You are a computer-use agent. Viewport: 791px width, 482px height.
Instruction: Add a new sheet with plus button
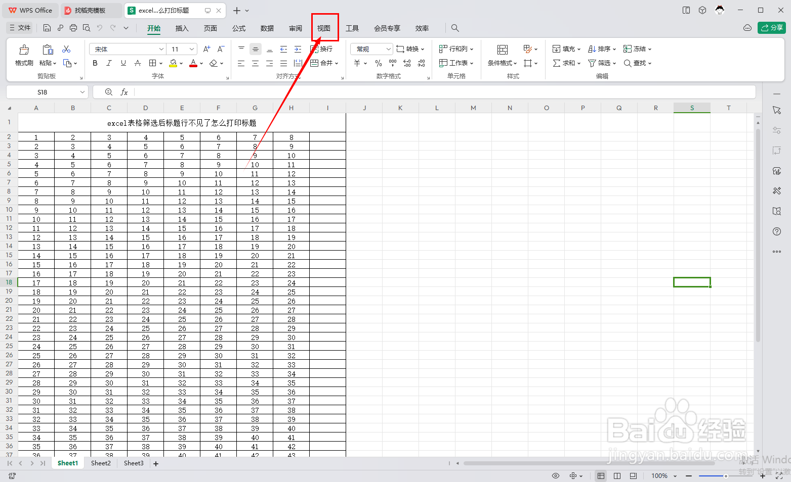click(x=156, y=463)
